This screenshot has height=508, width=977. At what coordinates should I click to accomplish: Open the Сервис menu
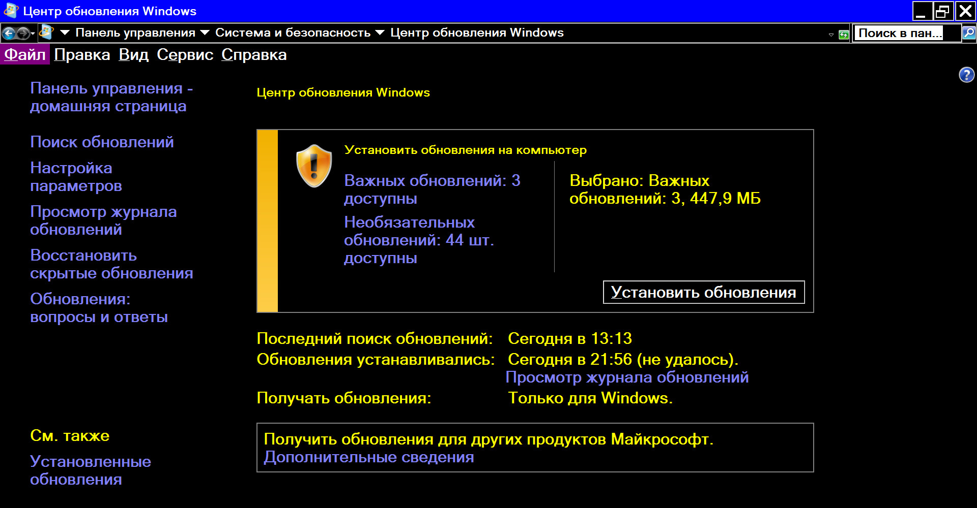coord(185,54)
